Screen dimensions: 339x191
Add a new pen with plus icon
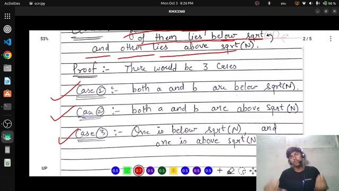220,171
